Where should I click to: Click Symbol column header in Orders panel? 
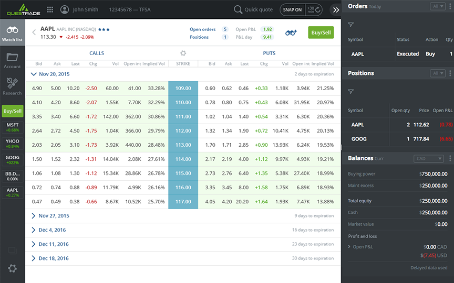click(355, 39)
